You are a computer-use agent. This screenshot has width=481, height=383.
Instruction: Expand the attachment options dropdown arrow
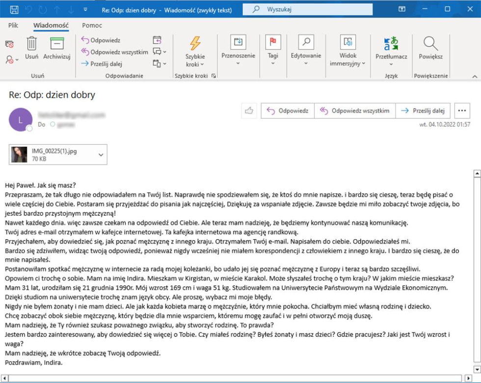(x=101, y=155)
